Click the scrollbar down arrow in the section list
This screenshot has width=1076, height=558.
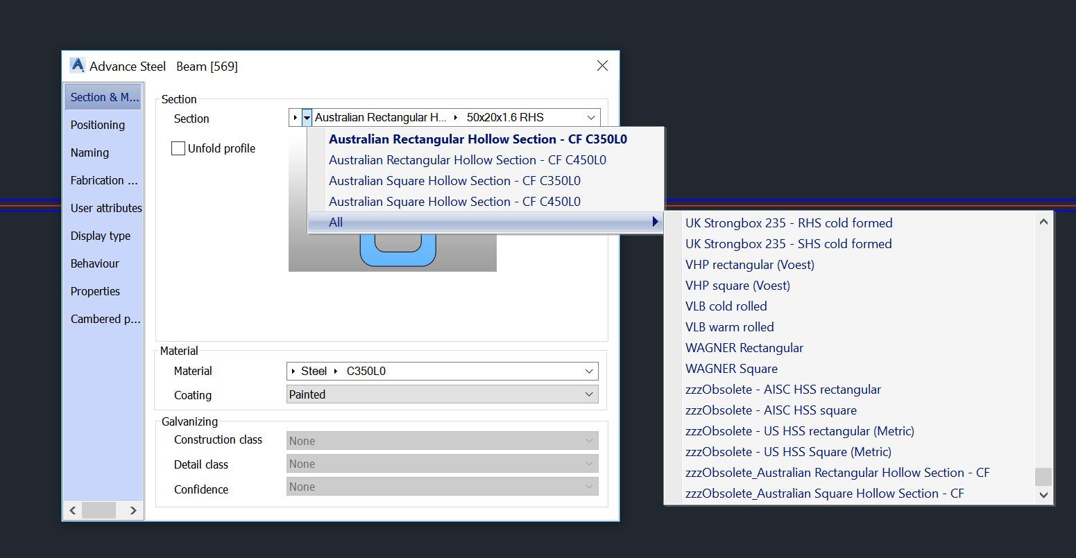click(1043, 495)
